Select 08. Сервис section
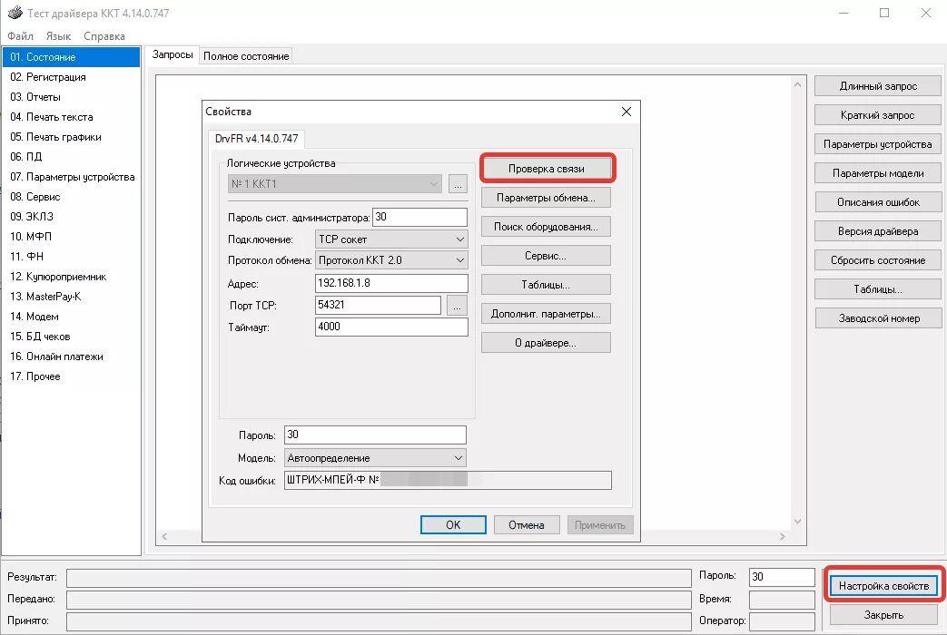Screen dimensions: 947x635 click(x=71, y=197)
